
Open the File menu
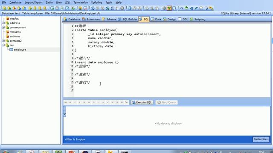point(4,3)
